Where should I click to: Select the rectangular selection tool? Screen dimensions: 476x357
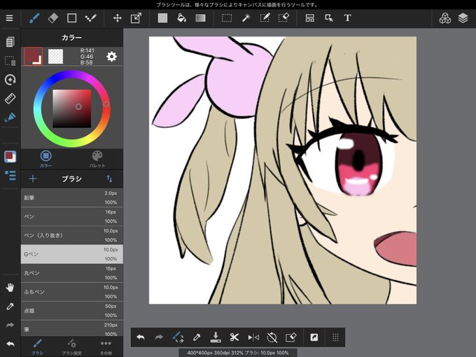pos(227,18)
